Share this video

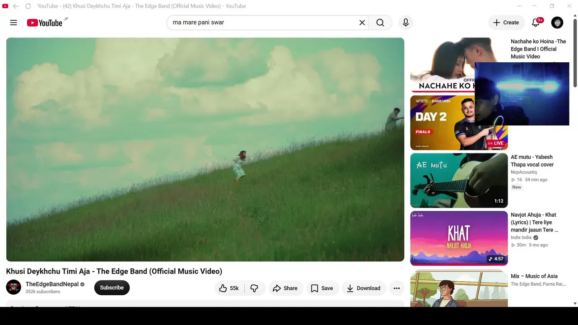pyautogui.click(x=285, y=288)
